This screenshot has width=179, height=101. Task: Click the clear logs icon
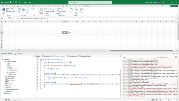coord(176,57)
